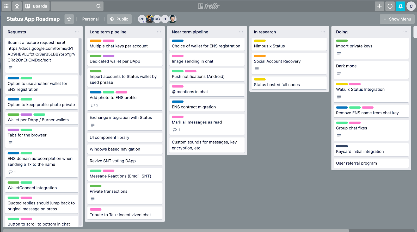This screenshot has width=417, height=232.
Task: Click yellow label on Nimbus x Status card
Action: pos(260,41)
